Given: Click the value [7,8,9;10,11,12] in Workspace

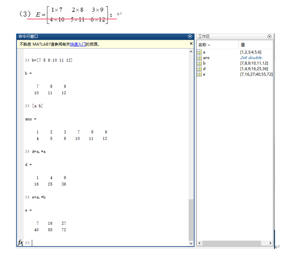Looking at the screenshot, I should click(x=254, y=63).
